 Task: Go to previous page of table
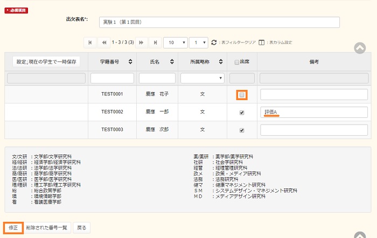click(x=104, y=42)
